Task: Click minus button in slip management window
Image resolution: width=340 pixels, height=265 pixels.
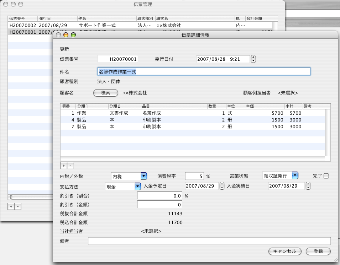Action: click(18, 206)
